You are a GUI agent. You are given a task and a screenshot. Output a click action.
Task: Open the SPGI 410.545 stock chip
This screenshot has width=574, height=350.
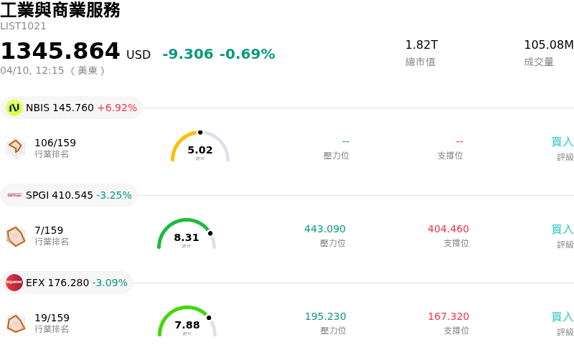click(70, 195)
